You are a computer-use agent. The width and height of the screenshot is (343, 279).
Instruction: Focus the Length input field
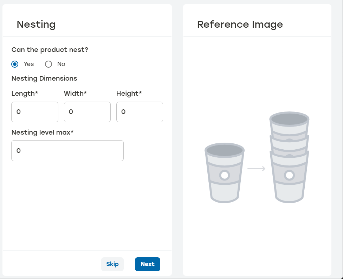click(35, 112)
